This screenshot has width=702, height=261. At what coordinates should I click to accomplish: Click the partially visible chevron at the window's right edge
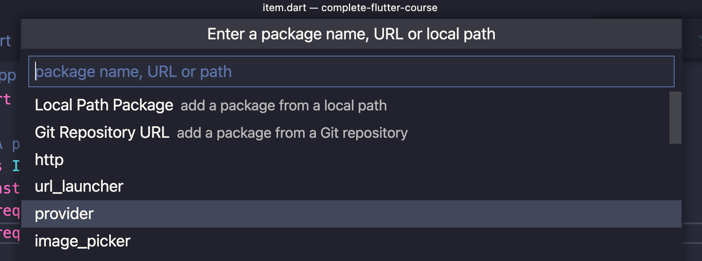[x=699, y=39]
